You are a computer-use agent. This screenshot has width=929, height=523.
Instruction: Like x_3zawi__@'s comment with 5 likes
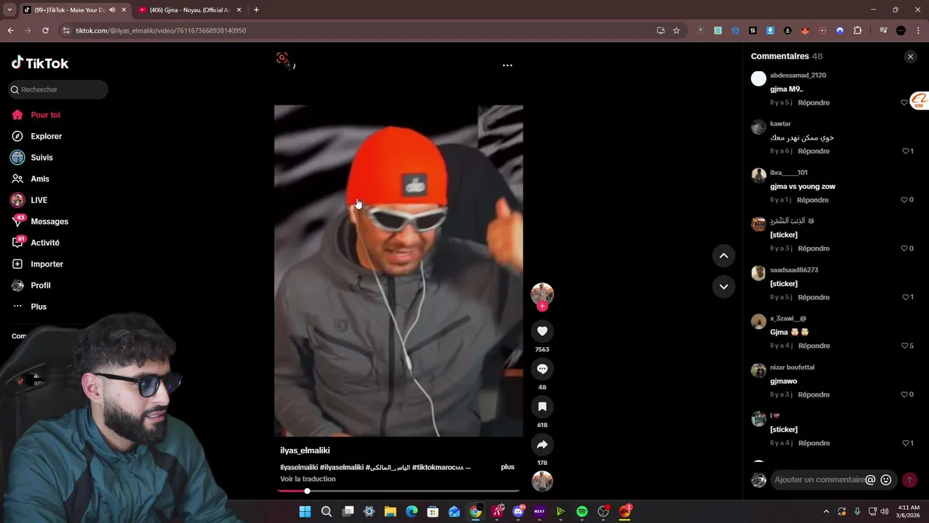(904, 346)
